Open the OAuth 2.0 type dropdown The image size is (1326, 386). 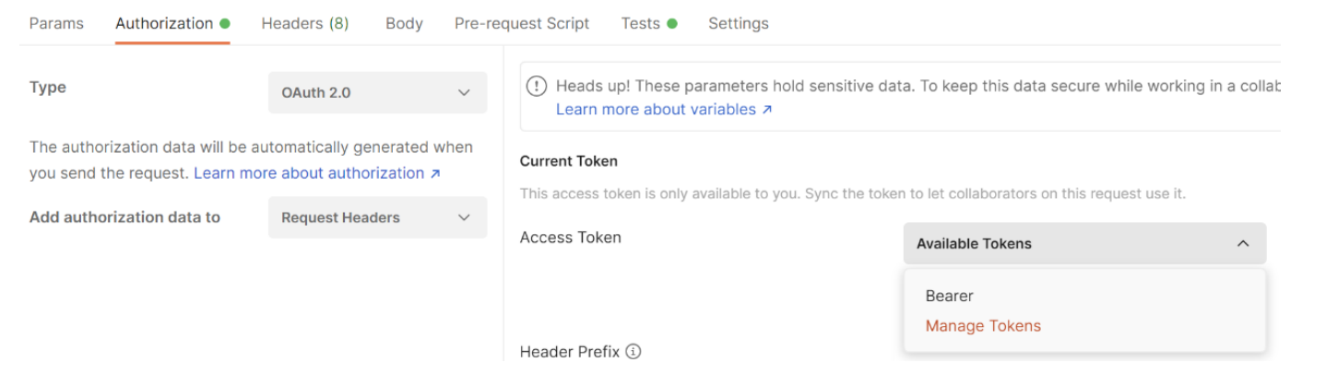coord(377,93)
